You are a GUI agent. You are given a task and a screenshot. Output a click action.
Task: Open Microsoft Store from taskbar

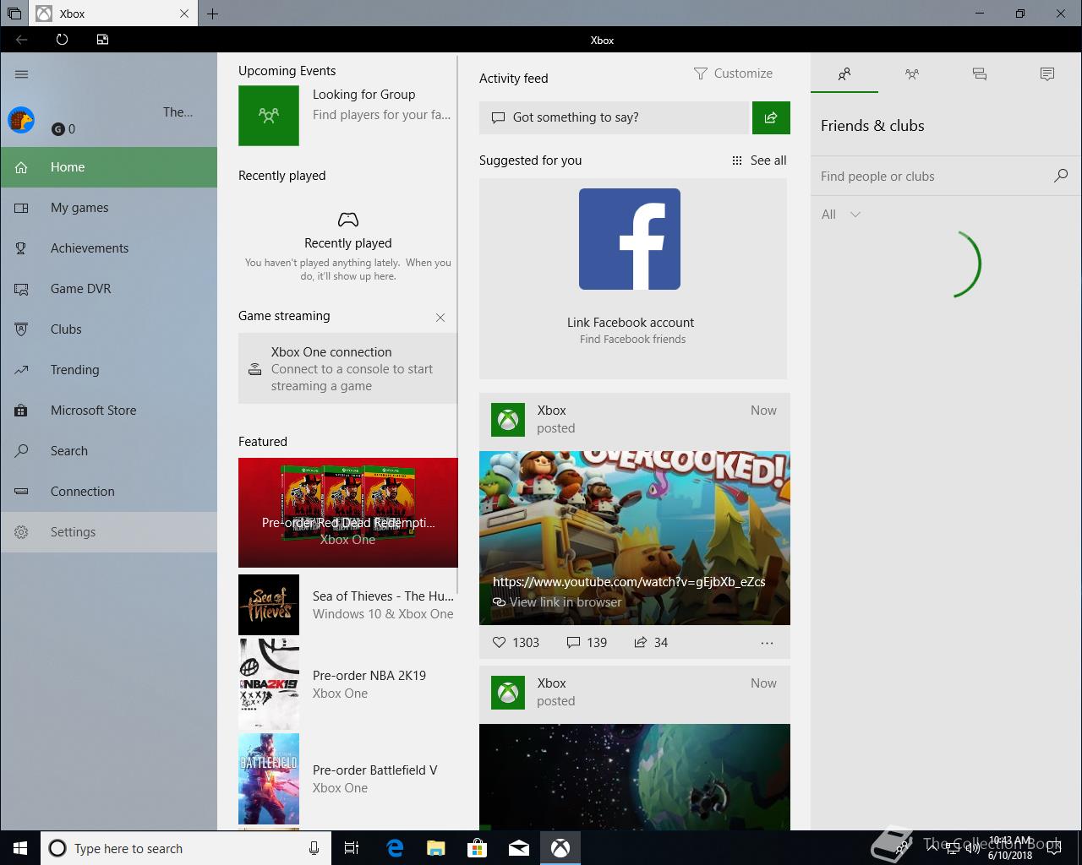click(x=478, y=848)
